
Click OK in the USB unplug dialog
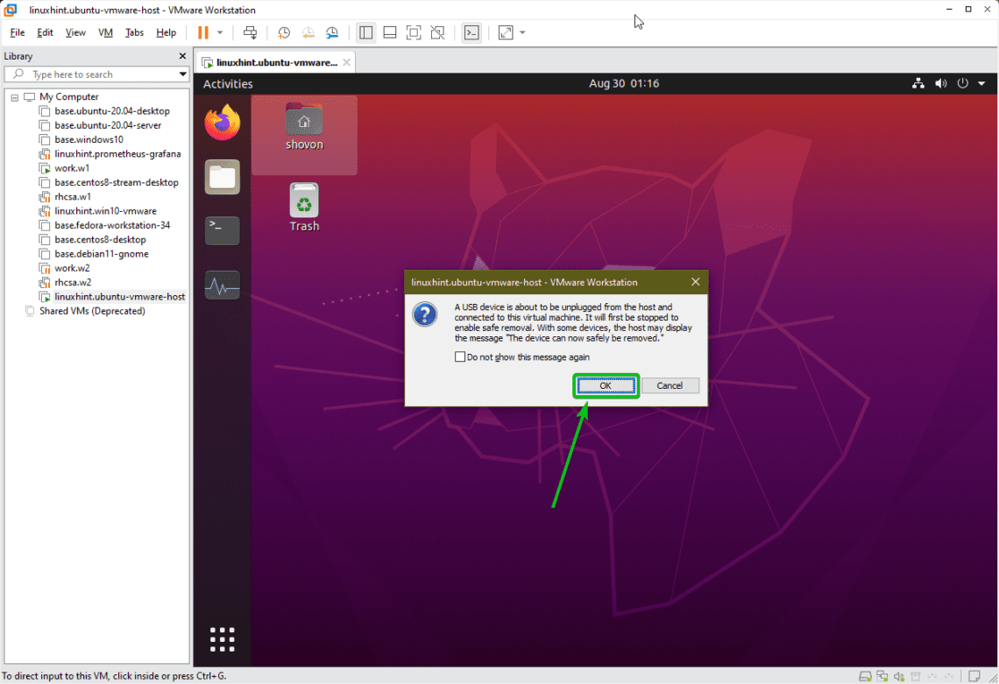pos(606,385)
